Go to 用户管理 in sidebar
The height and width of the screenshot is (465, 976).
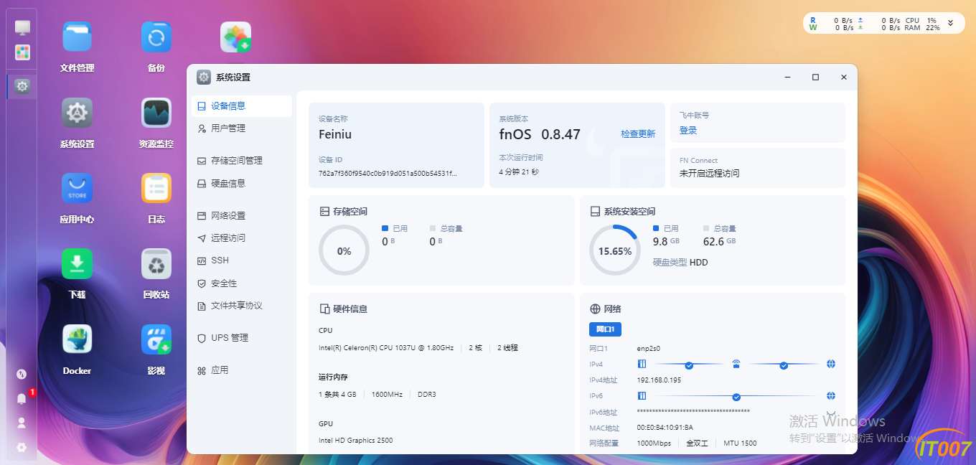[242, 128]
